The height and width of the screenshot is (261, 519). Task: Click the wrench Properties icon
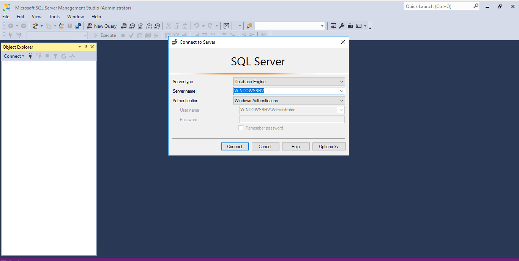click(341, 26)
